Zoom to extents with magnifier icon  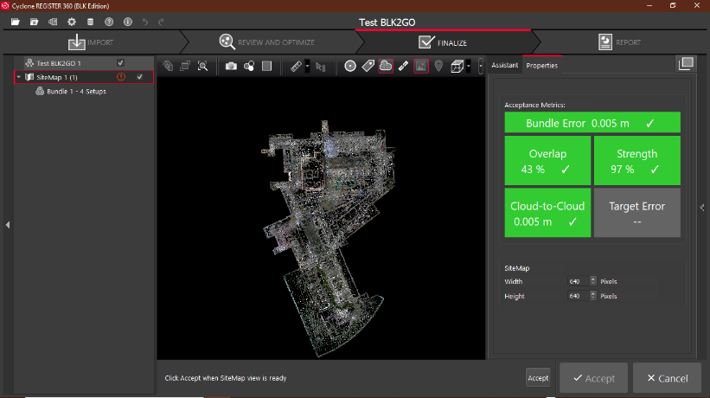[203, 66]
